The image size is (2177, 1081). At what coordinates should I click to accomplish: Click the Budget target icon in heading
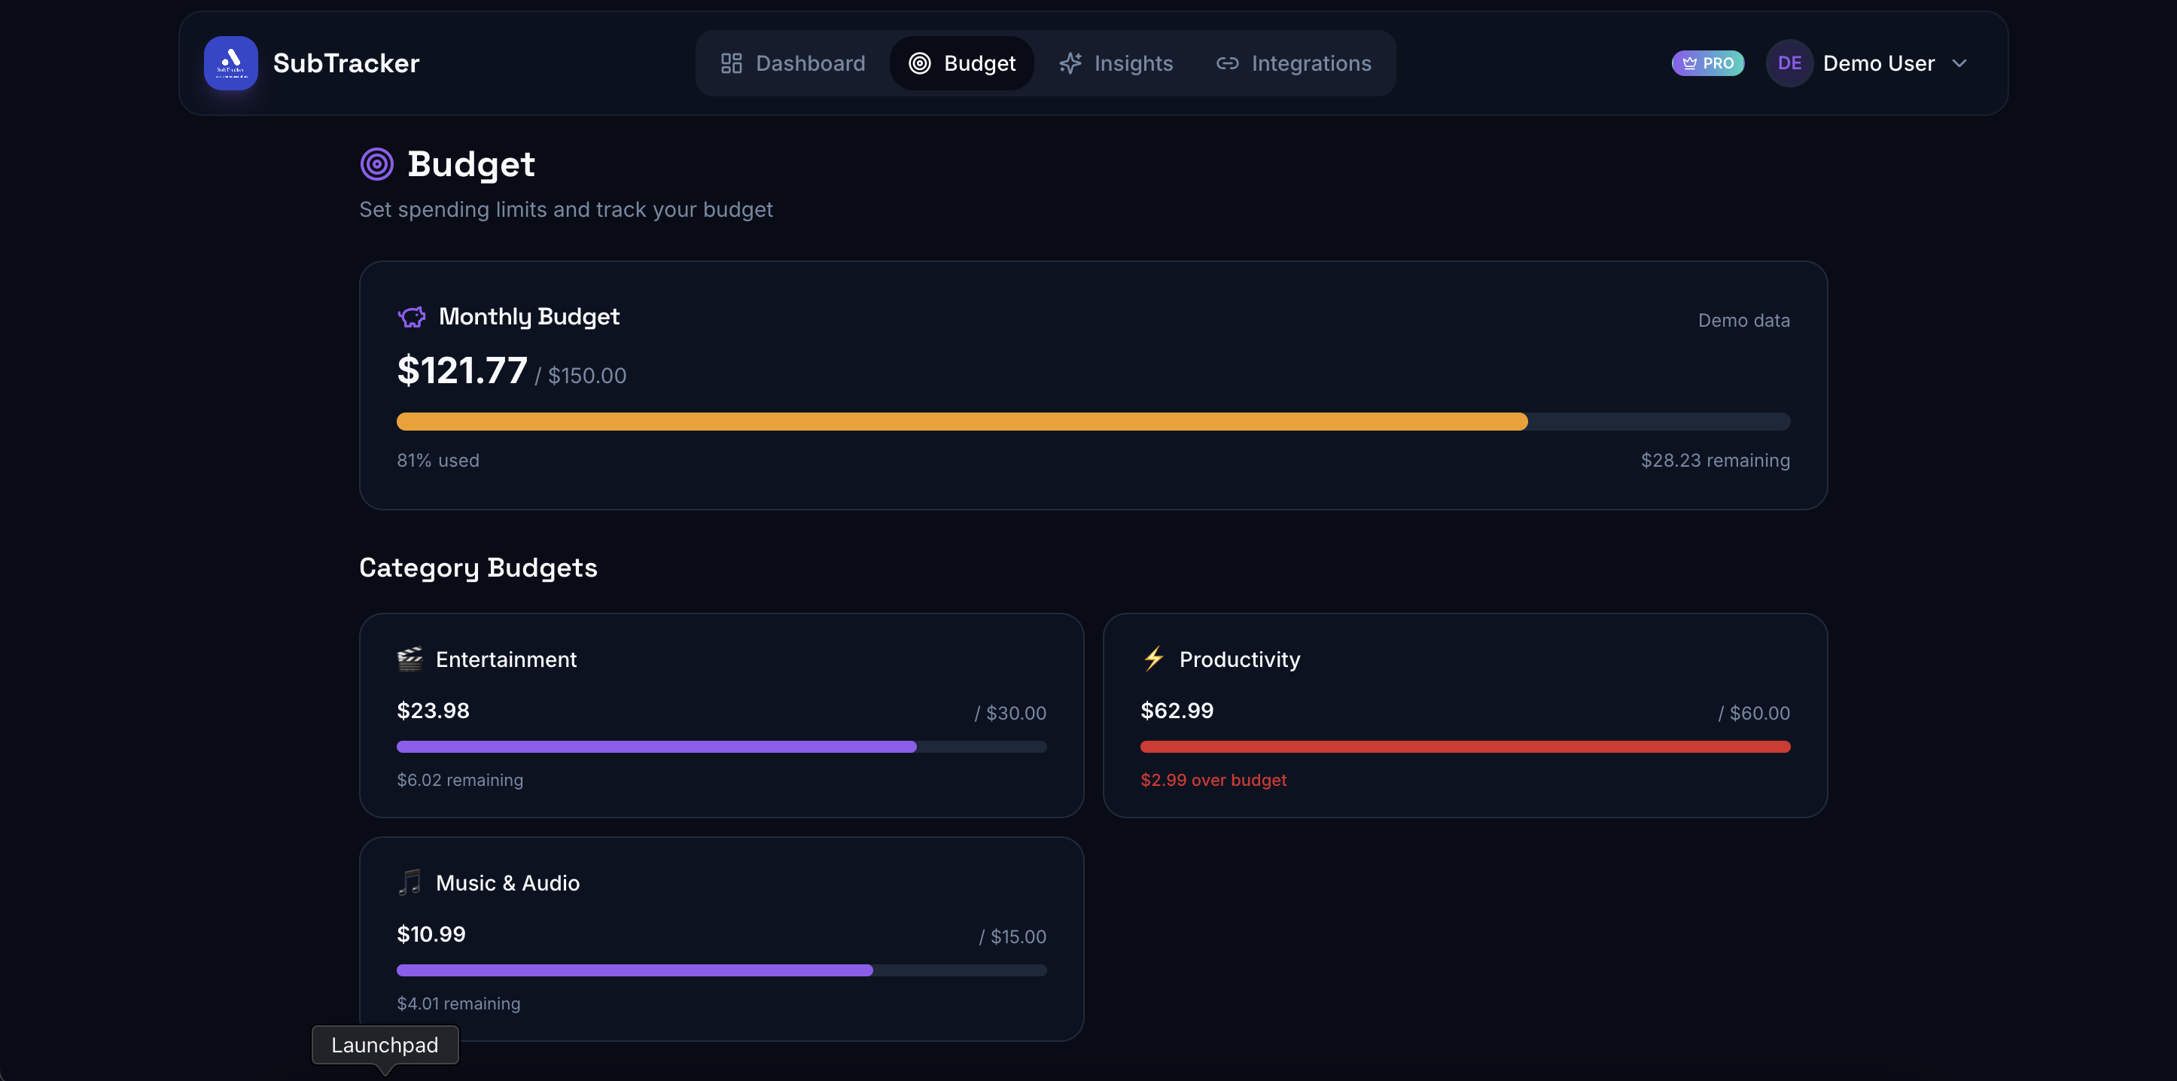point(377,164)
